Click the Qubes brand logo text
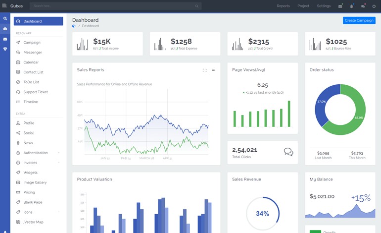 pos(16,6)
